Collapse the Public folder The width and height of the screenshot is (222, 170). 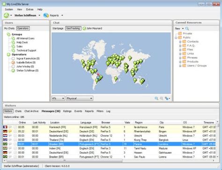176,38
